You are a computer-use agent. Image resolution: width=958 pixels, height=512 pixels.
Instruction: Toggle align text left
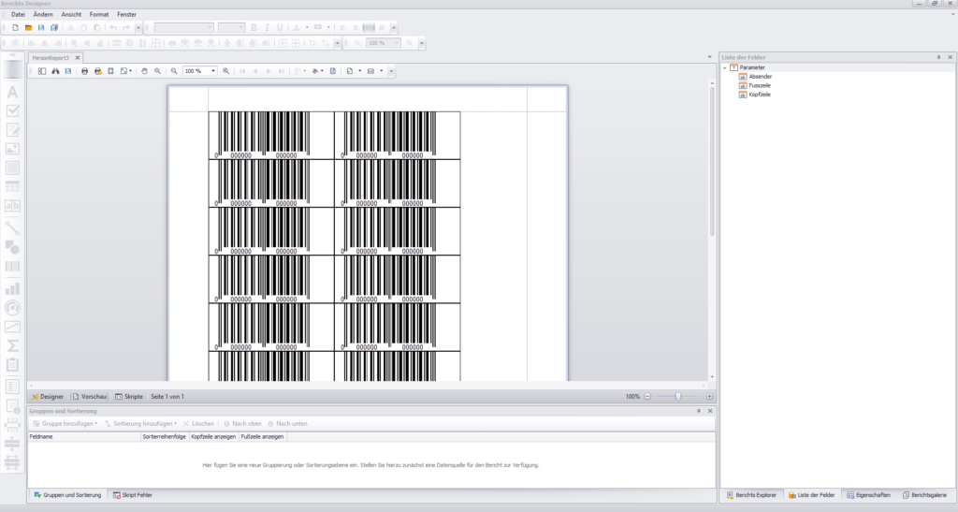[x=342, y=27]
